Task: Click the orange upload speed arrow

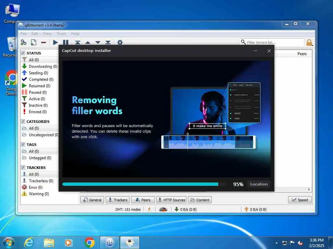Action: [x=246, y=209]
